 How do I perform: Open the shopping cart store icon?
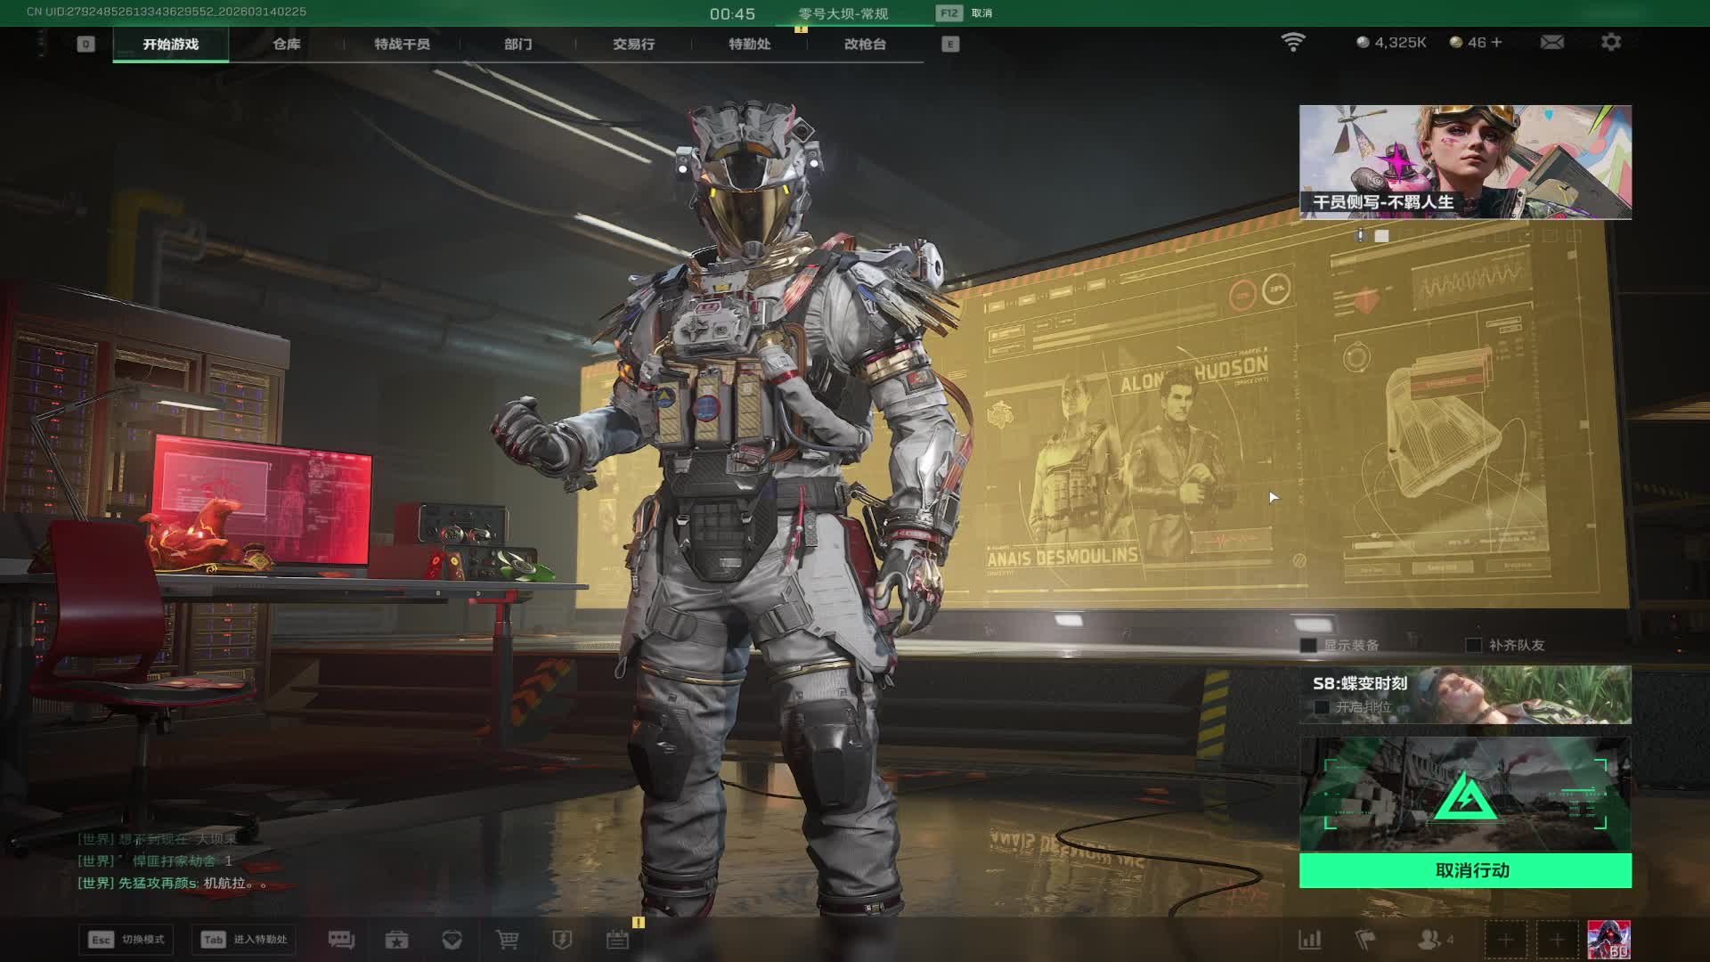tap(507, 940)
